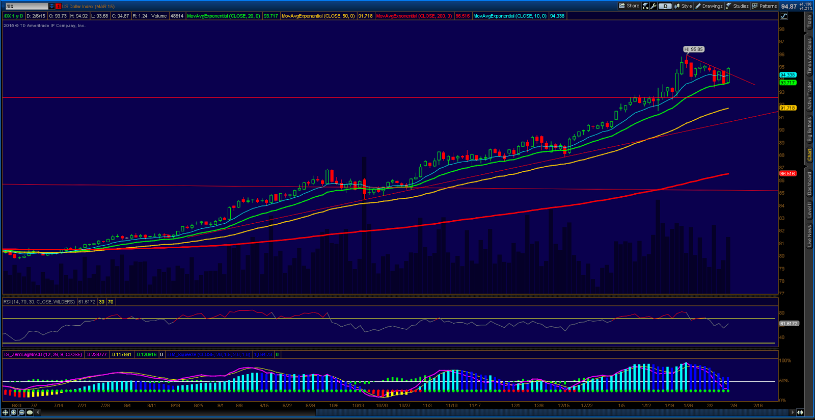Open the symbol dropdown arrow

point(51,6)
